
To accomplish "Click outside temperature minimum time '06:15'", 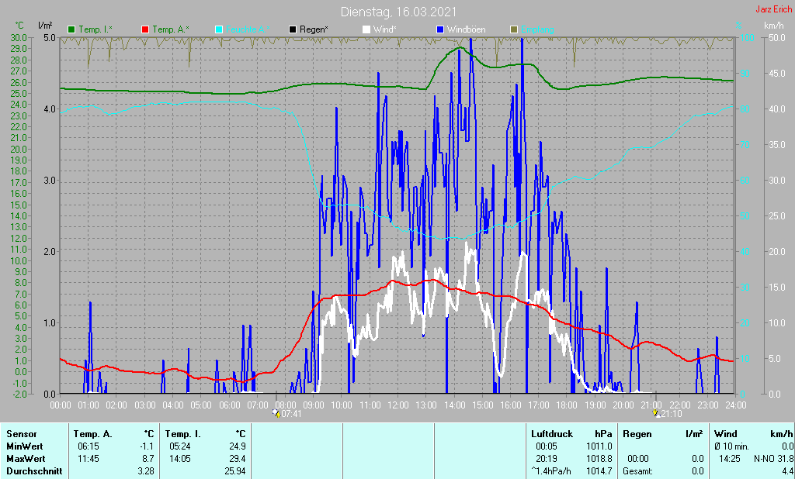I will [x=88, y=446].
